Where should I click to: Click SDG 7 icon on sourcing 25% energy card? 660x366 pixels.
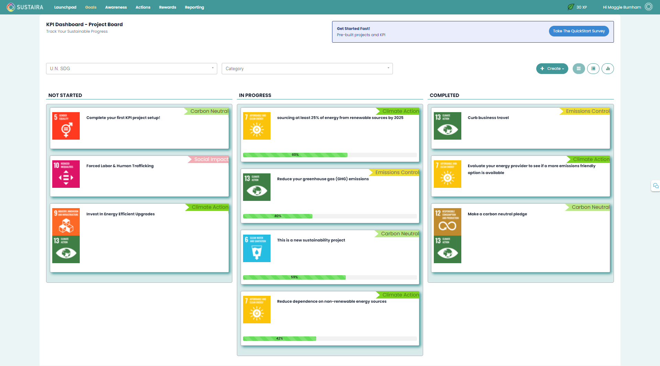coord(257,126)
